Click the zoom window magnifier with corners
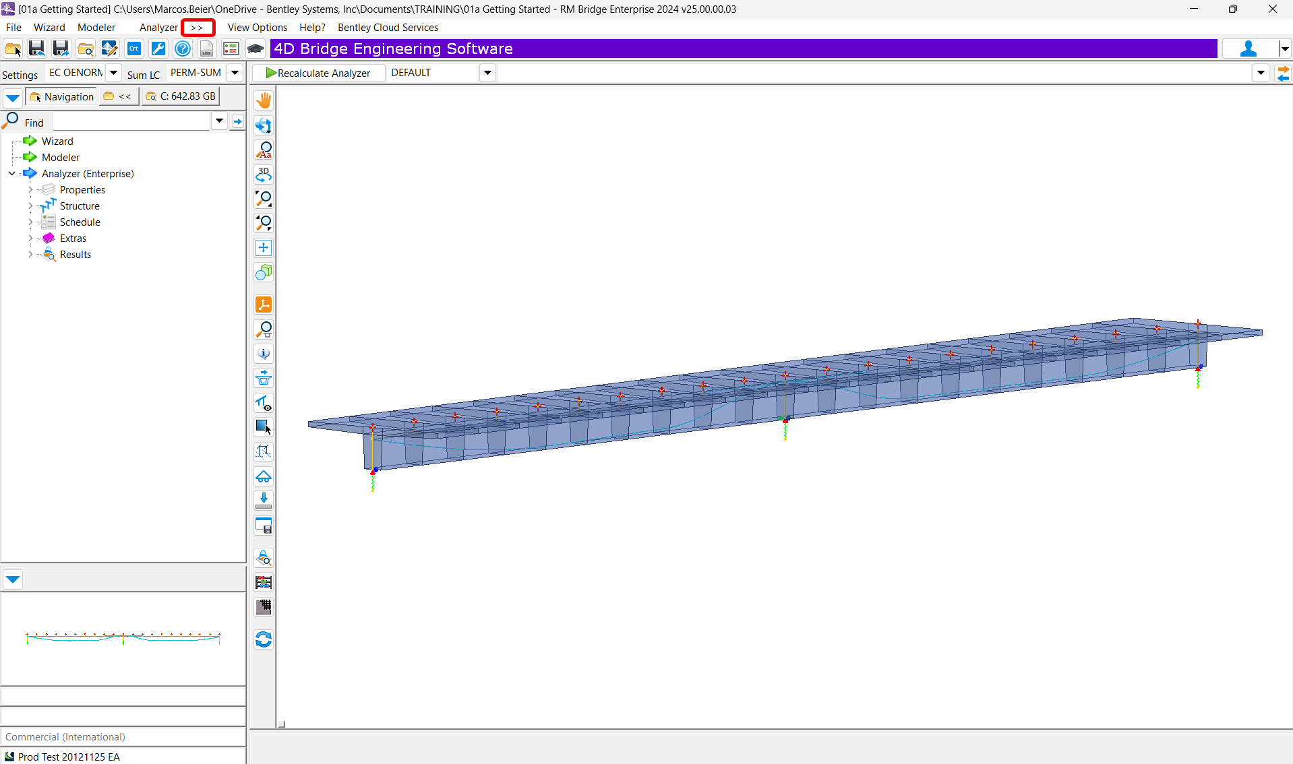Screen dimensions: 1293x764 264,199
